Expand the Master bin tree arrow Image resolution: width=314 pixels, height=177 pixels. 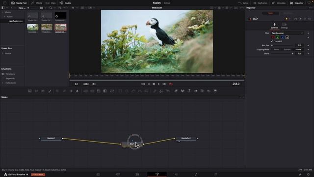pos(2,12)
